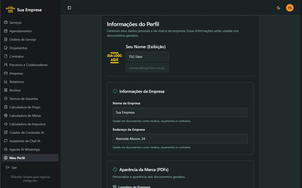Click the Termos de Garantia shield icon
The height and width of the screenshot is (188, 302).
click(6, 99)
